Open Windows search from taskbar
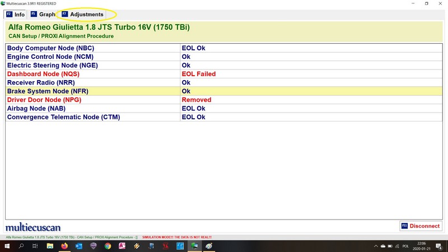This screenshot has height=252, width=448. point(21,246)
